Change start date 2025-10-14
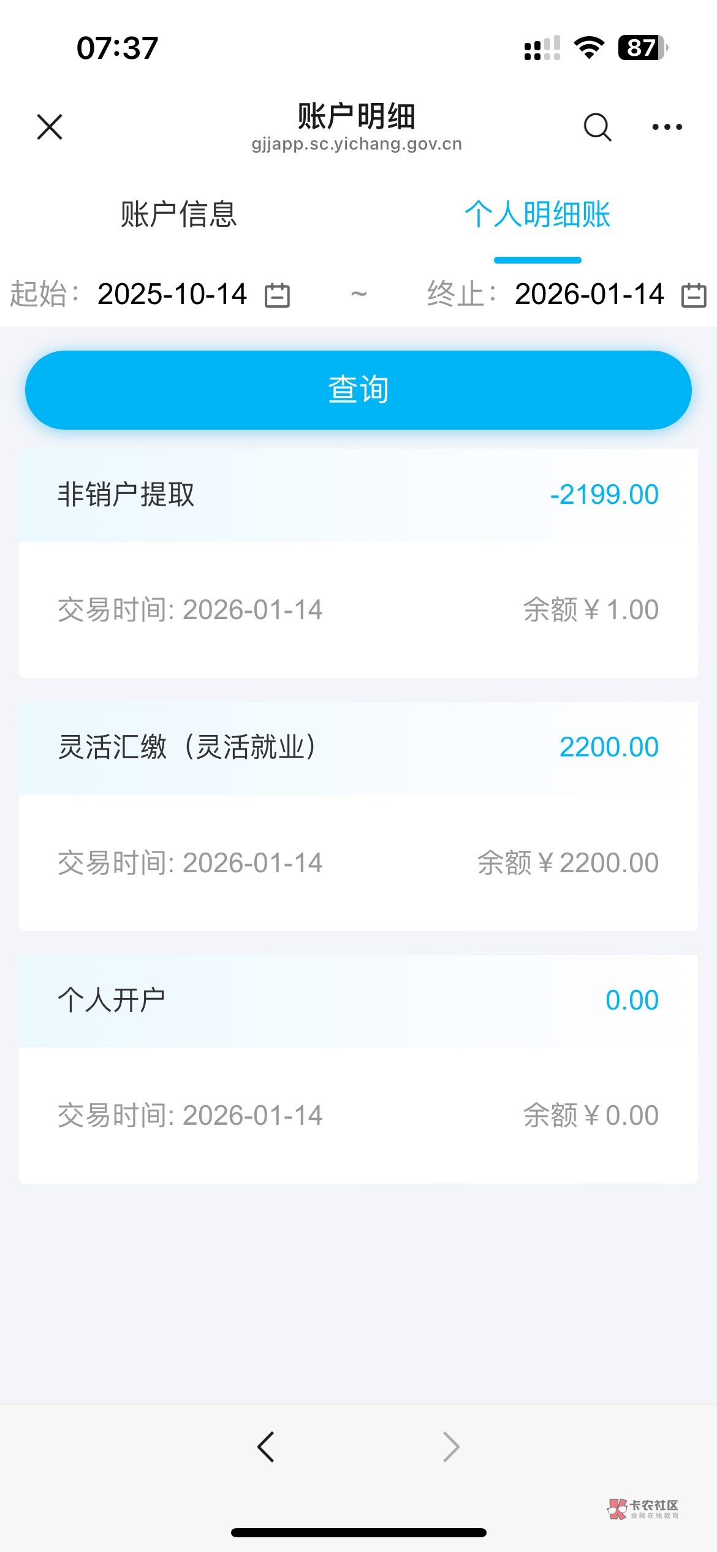This screenshot has width=717, height=1552. [x=172, y=294]
